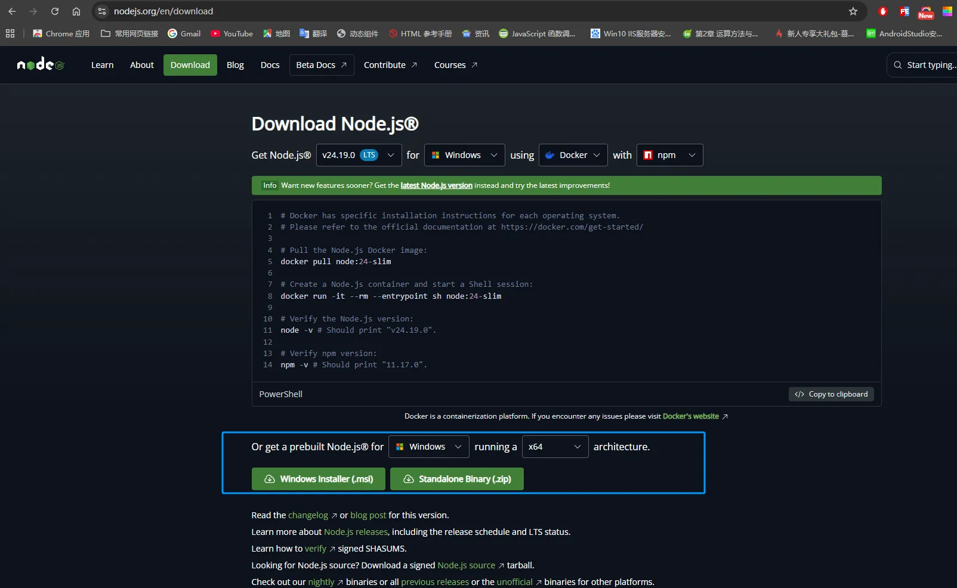Screen dimensions: 957x588
Task: Open the 常用网页链接 bookmark folder
Action: [129, 33]
